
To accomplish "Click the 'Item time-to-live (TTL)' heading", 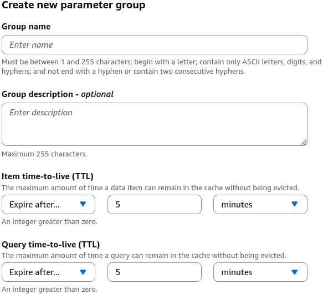I will 48,176.
